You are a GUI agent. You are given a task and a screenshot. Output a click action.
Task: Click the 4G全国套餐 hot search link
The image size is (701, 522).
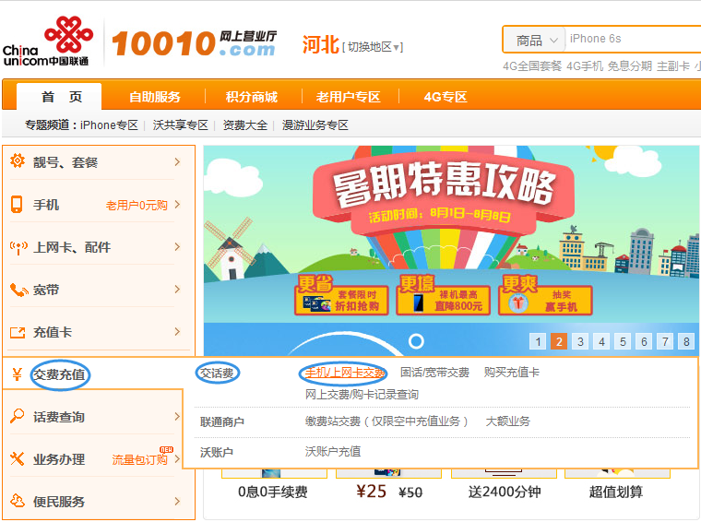tap(532, 66)
